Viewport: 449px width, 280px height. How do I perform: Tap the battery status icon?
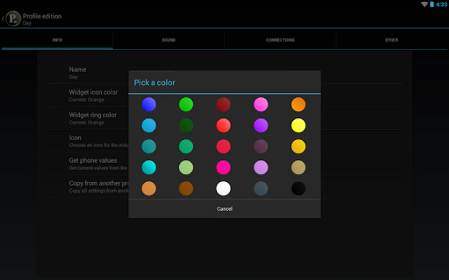[432, 4]
